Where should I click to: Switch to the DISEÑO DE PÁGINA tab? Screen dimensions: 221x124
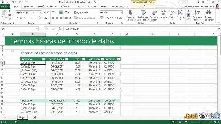[x=47, y=7]
